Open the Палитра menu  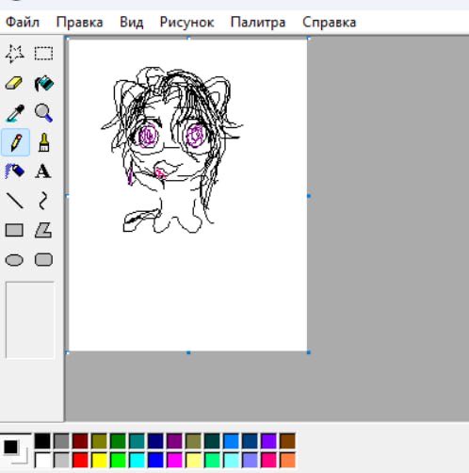(258, 23)
